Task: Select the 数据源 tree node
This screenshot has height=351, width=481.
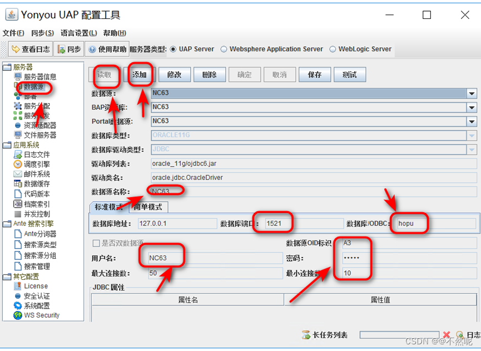Action: tap(34, 87)
